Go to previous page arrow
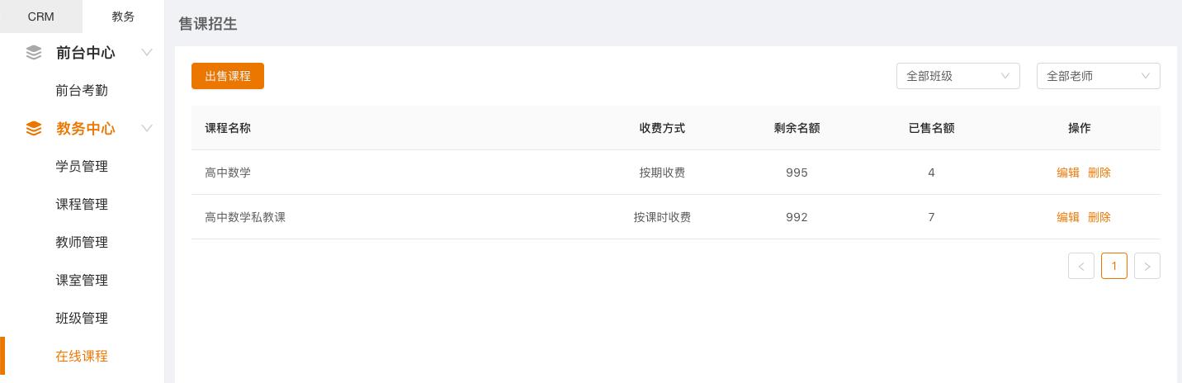 pos(1080,266)
